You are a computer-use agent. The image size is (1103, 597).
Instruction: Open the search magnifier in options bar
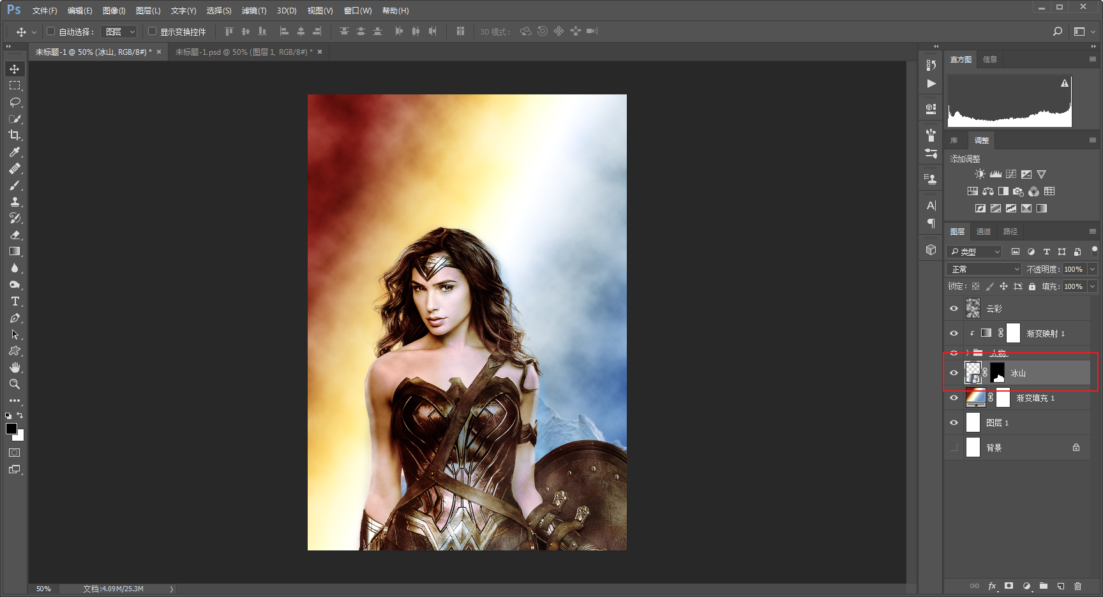(x=1058, y=31)
